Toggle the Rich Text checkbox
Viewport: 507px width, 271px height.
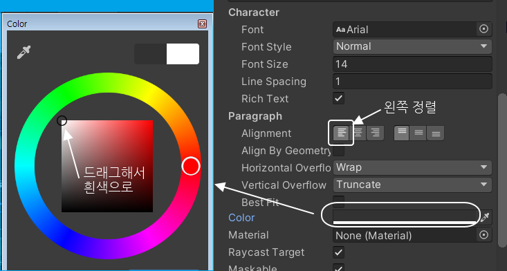[x=338, y=98]
